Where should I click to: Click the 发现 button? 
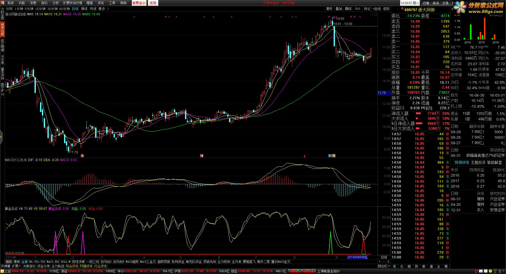coord(153,3)
